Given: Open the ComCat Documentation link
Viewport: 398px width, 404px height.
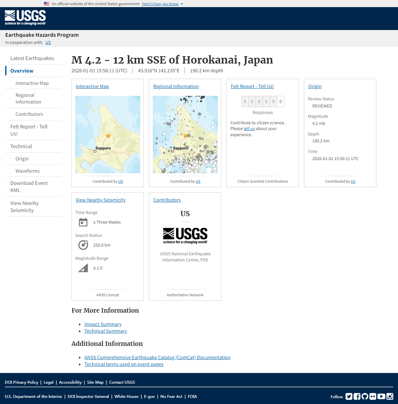Looking at the screenshot, I should 157,357.
